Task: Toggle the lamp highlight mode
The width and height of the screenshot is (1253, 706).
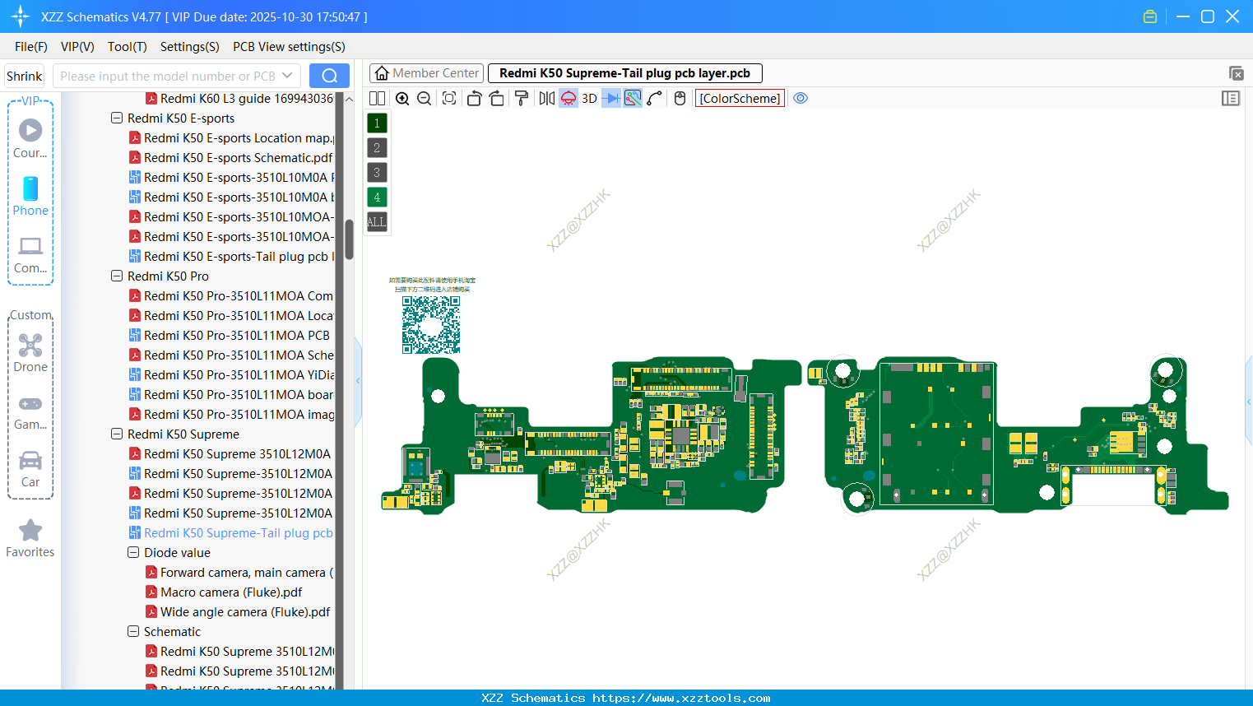Action: coord(568,98)
